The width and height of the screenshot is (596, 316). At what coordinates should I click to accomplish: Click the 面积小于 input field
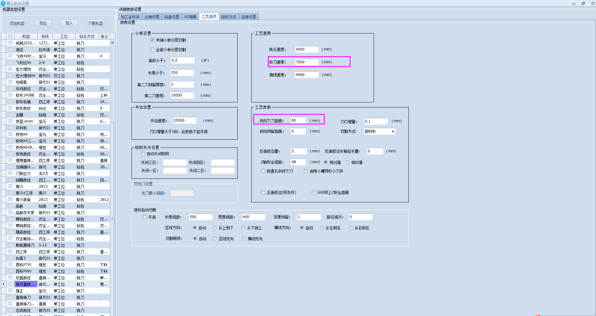click(183, 60)
